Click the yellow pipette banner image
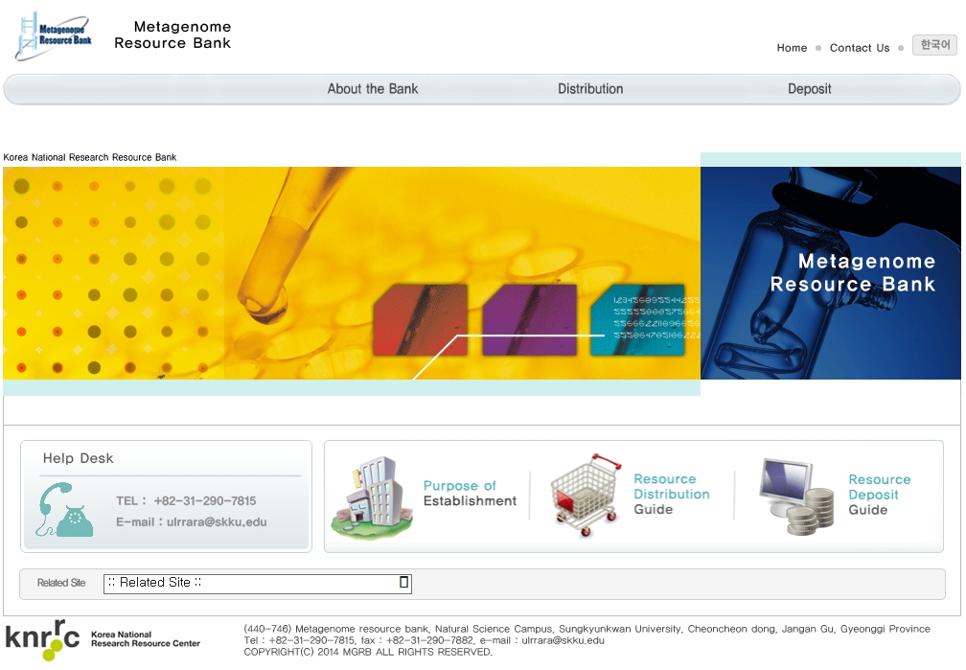Viewport: 966px width, 670px height. pyautogui.click(x=351, y=273)
